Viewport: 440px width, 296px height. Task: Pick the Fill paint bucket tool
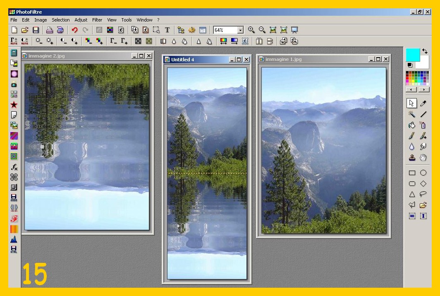click(412, 125)
